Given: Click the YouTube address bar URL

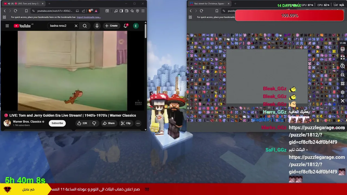Looking at the screenshot, I should coord(54,11).
